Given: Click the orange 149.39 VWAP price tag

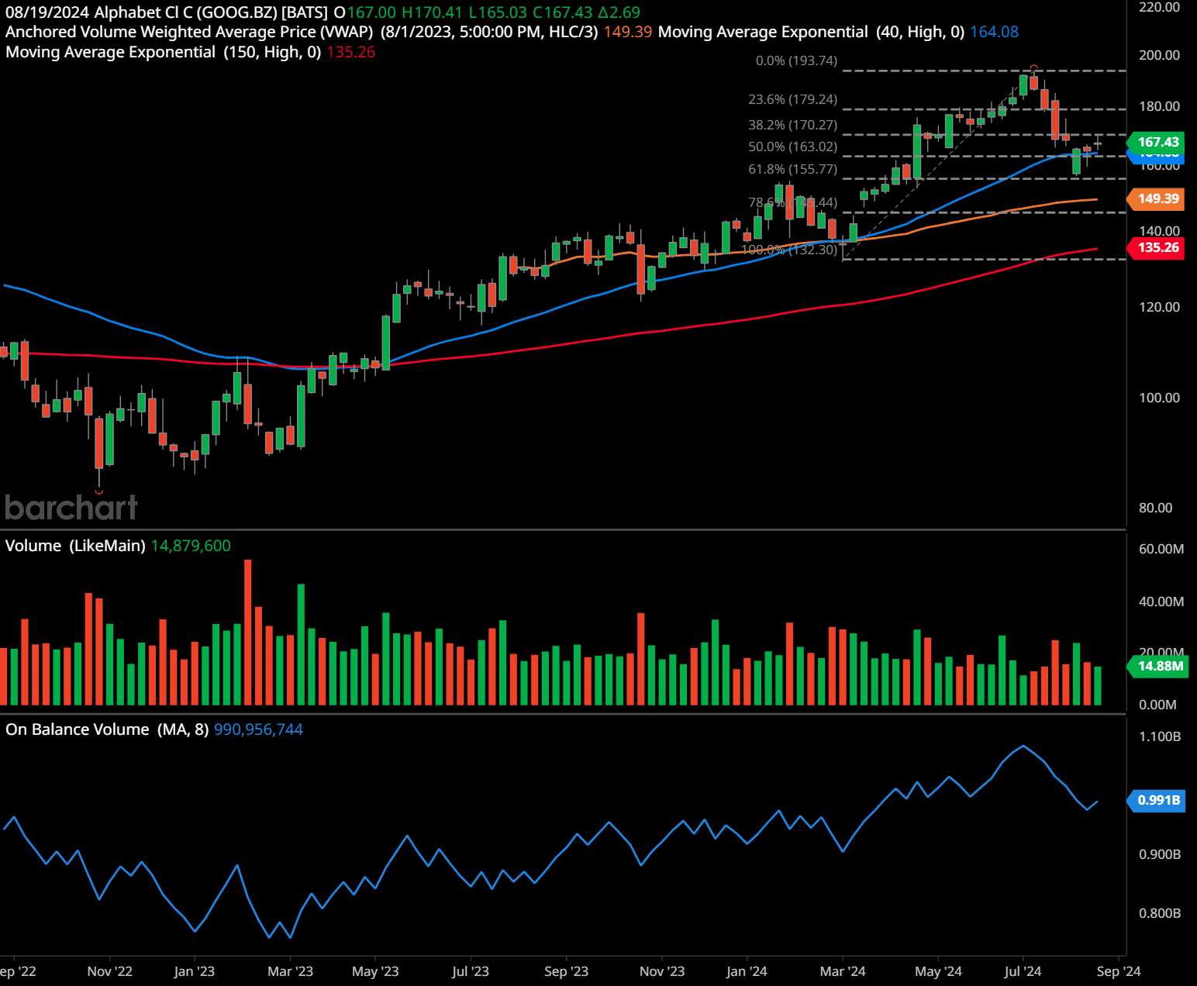Looking at the screenshot, I should coord(1155,198).
